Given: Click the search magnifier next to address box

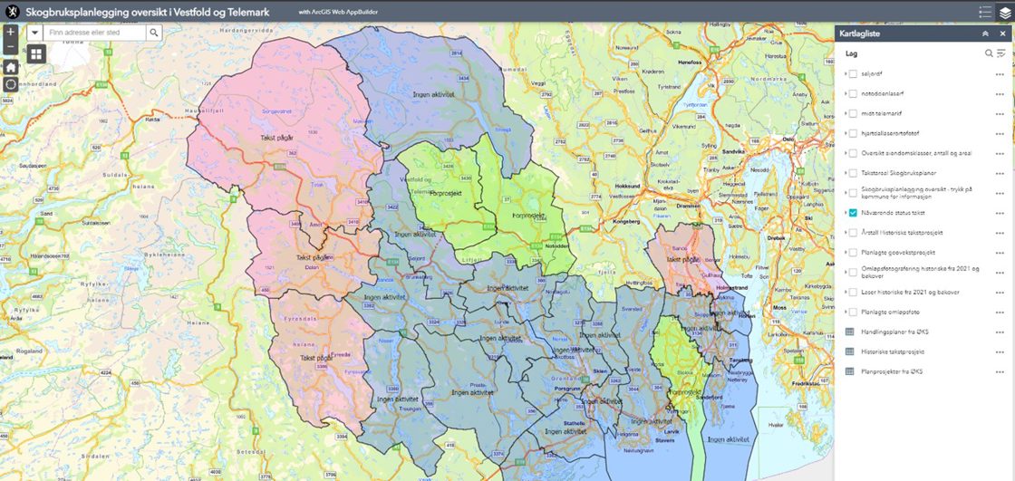Looking at the screenshot, I should tap(154, 33).
